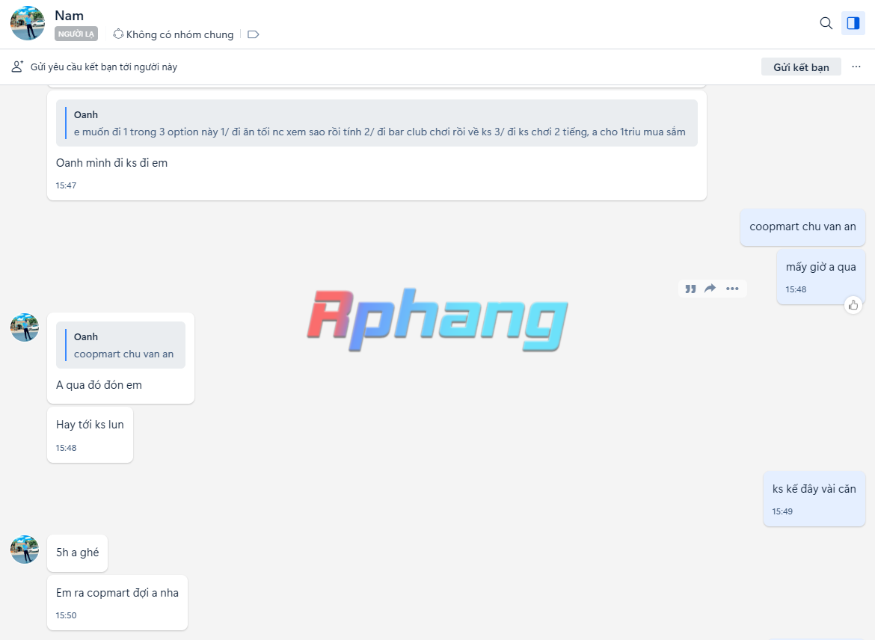Click the tag label icon in header
The image size is (875, 640).
coord(253,34)
